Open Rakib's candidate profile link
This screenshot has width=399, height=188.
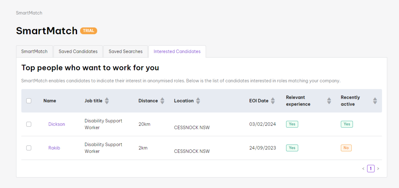click(54, 148)
